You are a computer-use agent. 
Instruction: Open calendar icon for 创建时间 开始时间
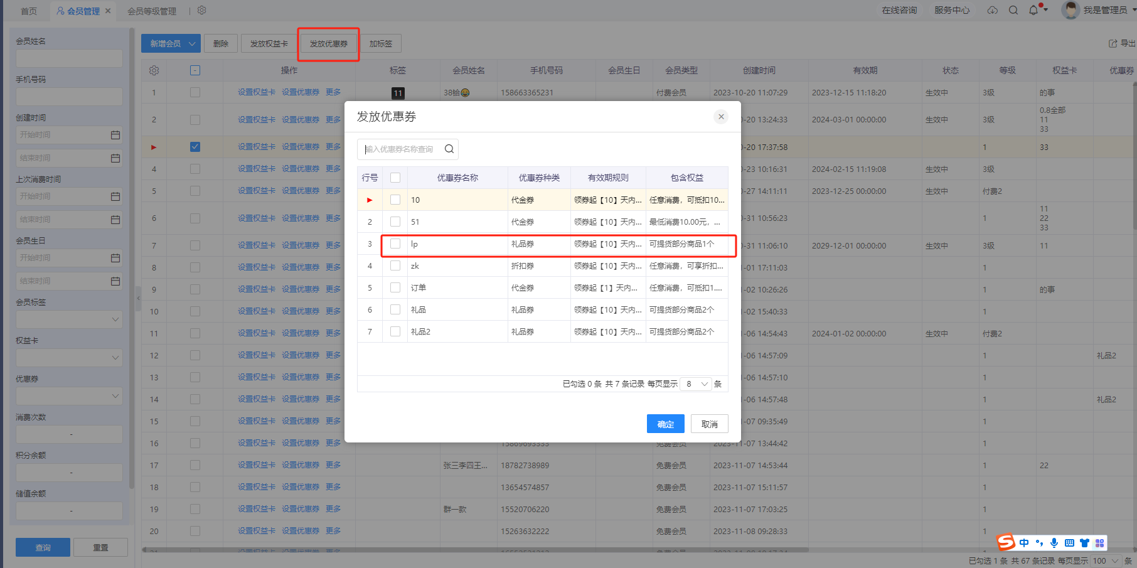pos(115,135)
